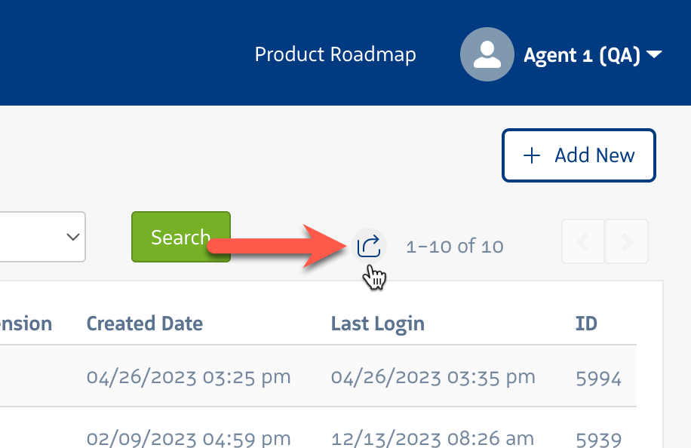Go to the previous page of results
The height and width of the screenshot is (448, 691).
(582, 241)
